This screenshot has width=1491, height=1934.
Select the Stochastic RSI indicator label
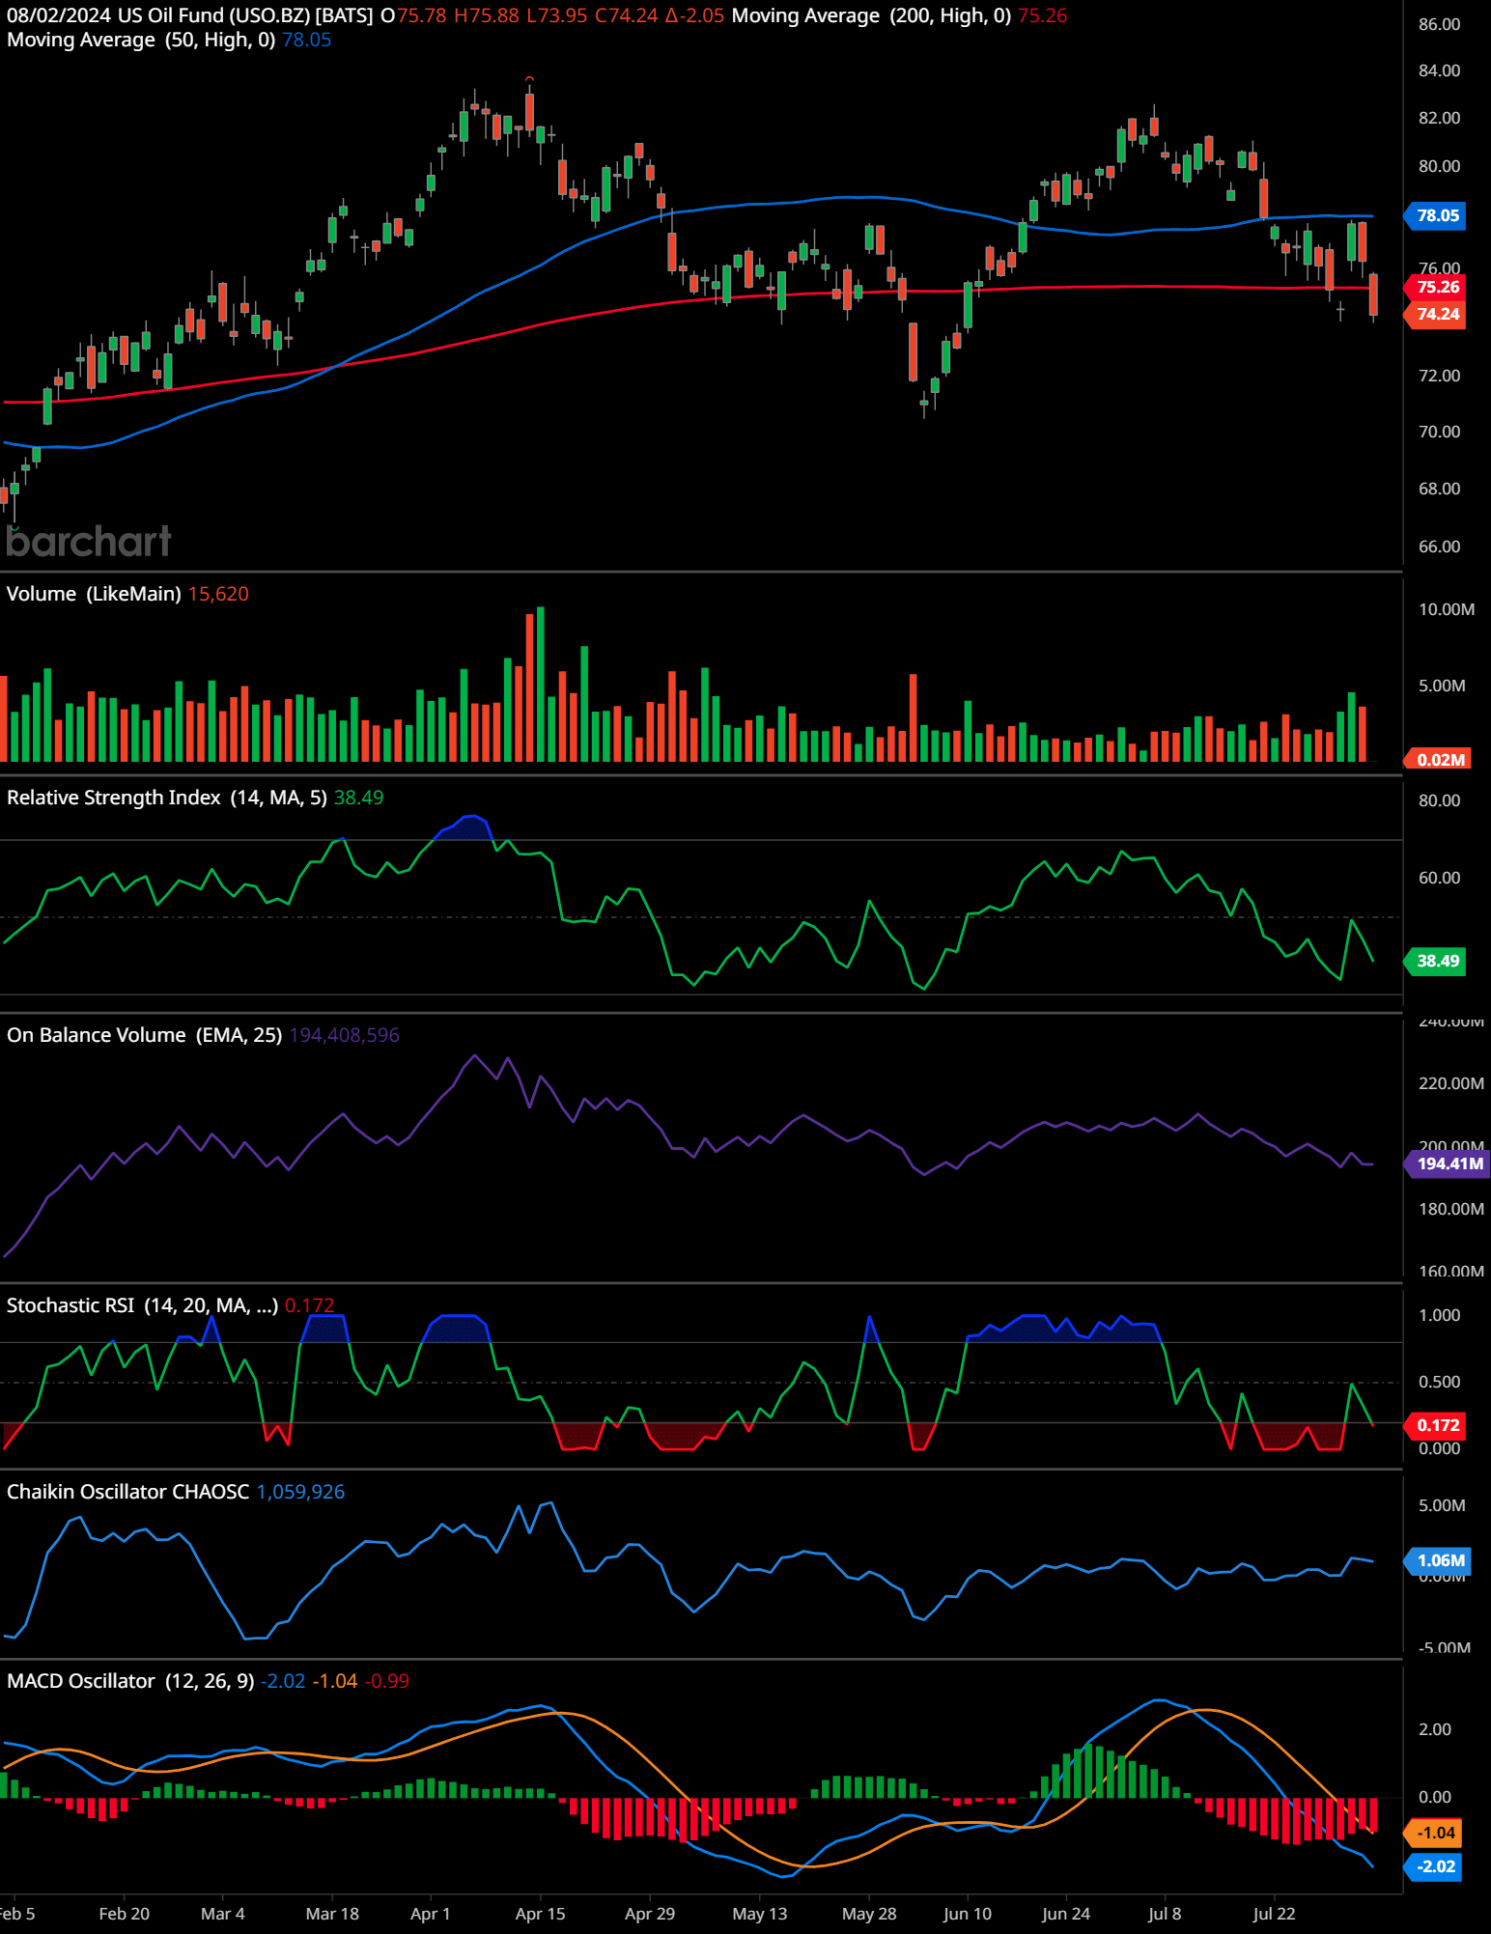142,1305
